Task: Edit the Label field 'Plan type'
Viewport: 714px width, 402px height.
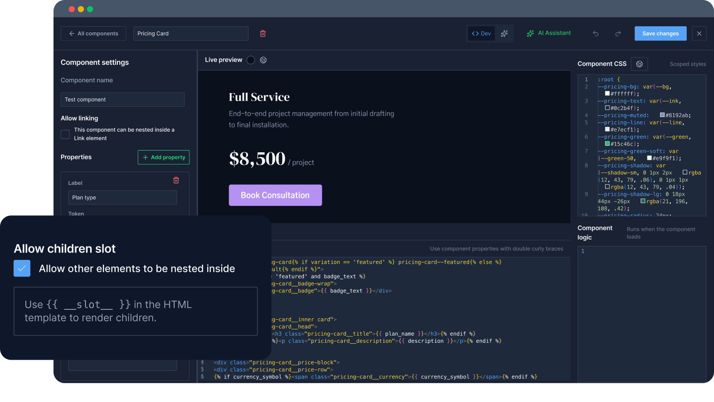Action: (123, 197)
